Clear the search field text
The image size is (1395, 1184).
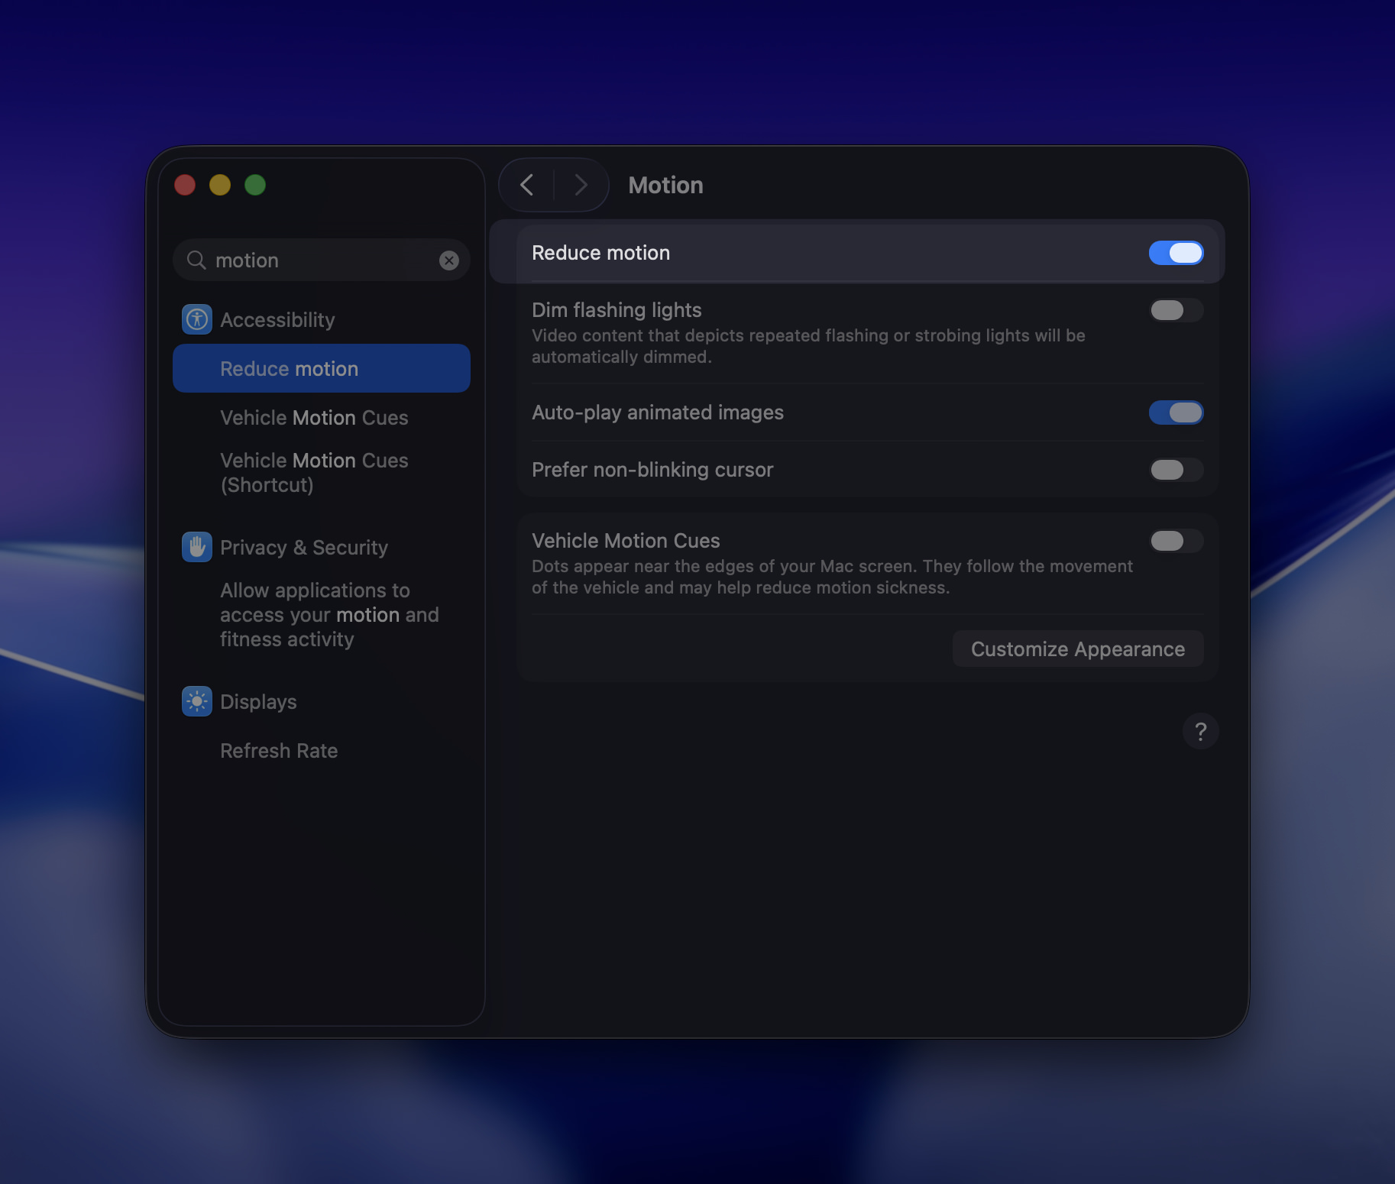pos(449,260)
